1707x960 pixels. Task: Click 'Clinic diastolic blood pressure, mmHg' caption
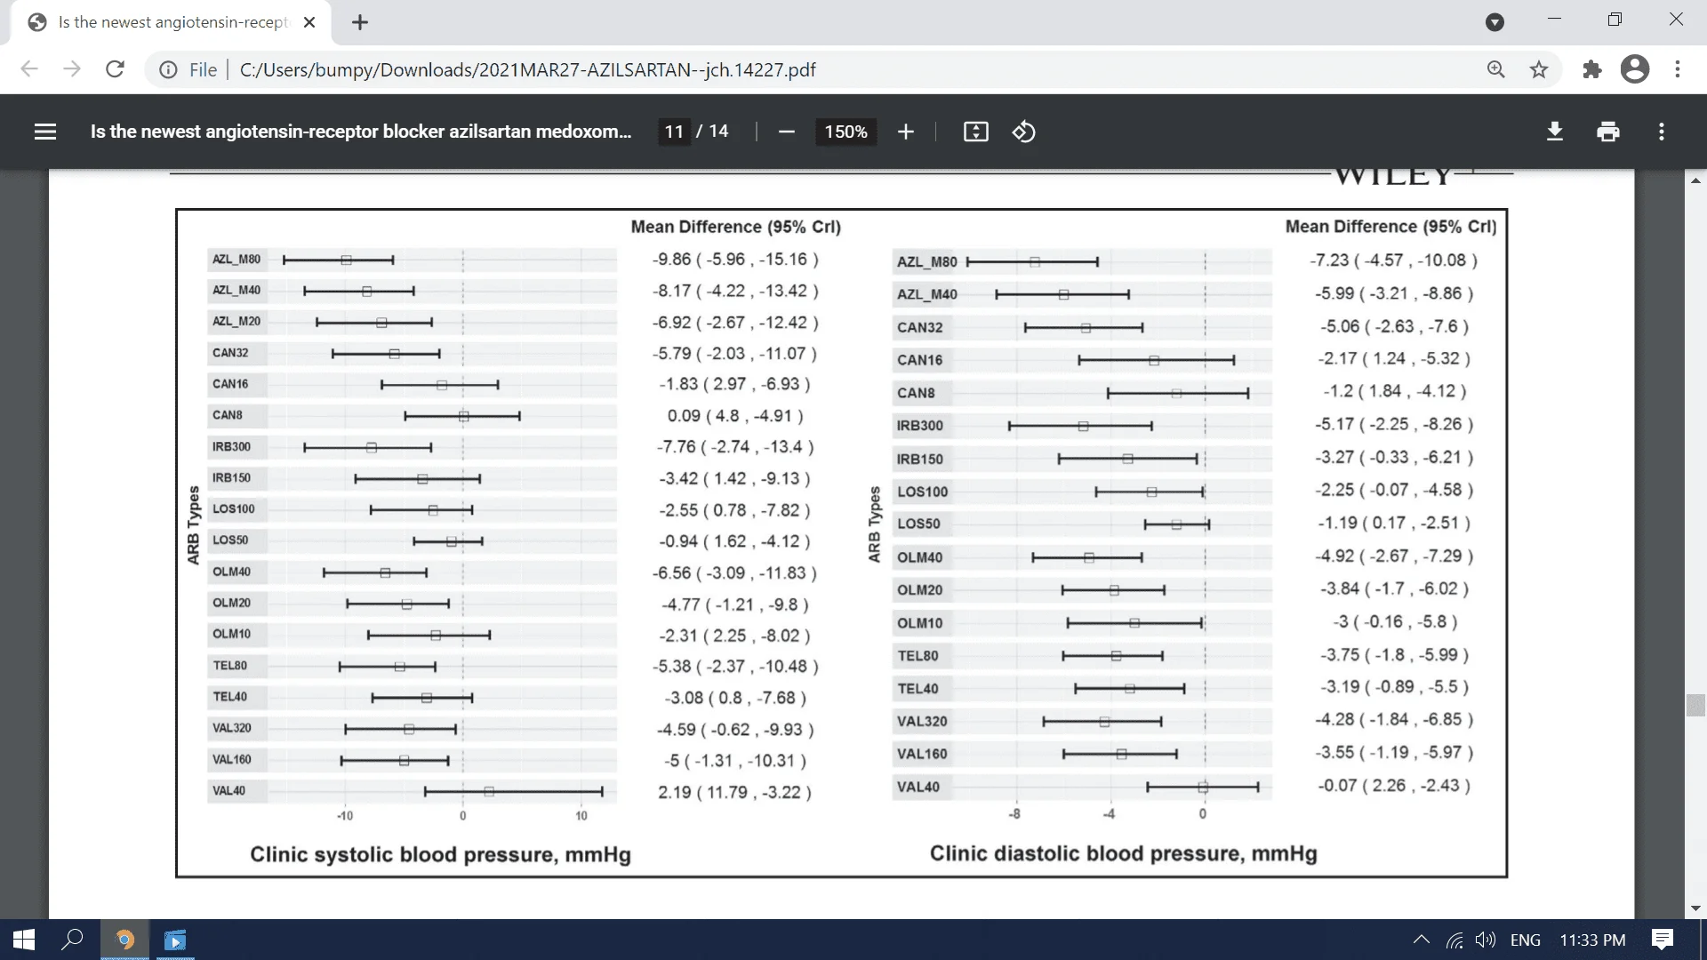click(x=1124, y=853)
